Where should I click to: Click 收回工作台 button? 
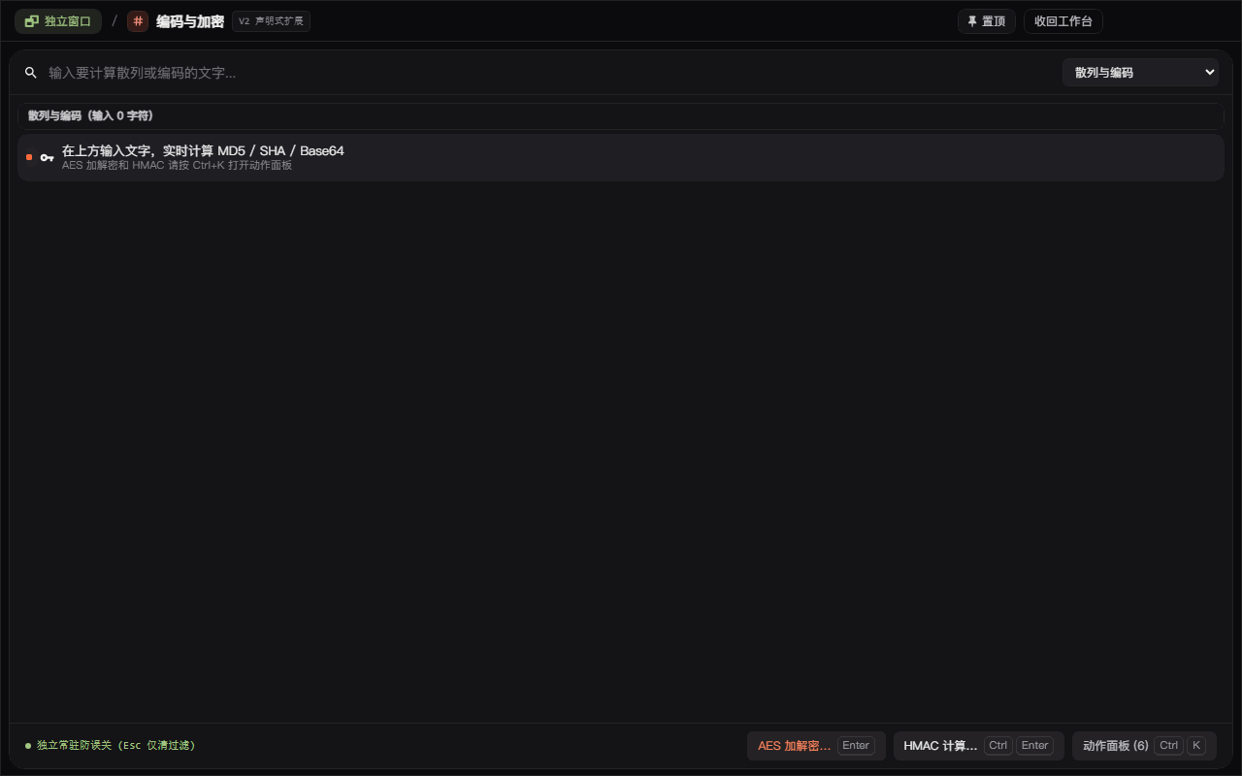coord(1063,21)
